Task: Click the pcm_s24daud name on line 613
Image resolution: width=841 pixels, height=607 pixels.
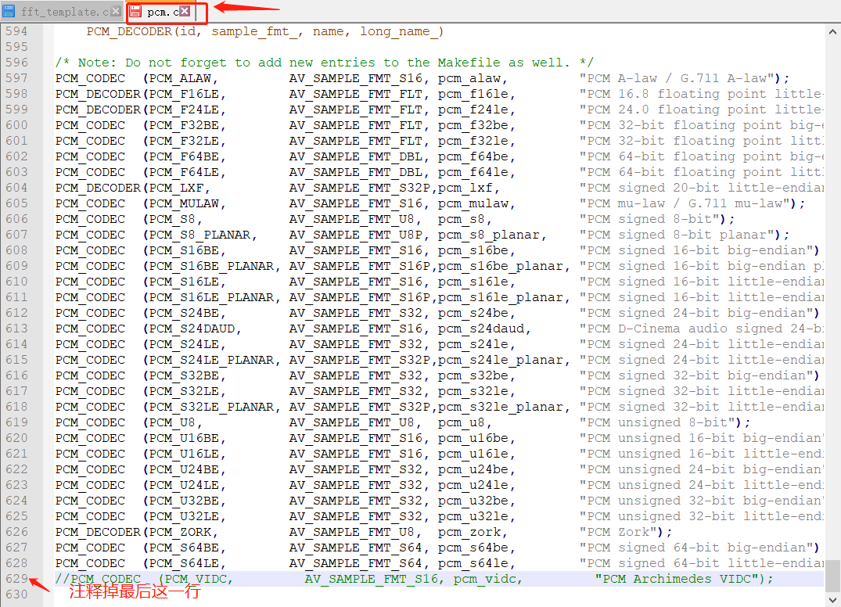Action: (x=484, y=329)
